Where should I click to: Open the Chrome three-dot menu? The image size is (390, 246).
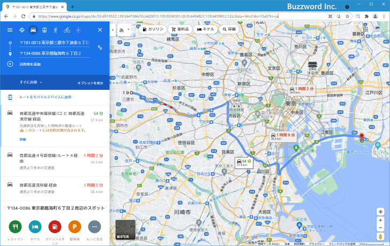[384, 17]
